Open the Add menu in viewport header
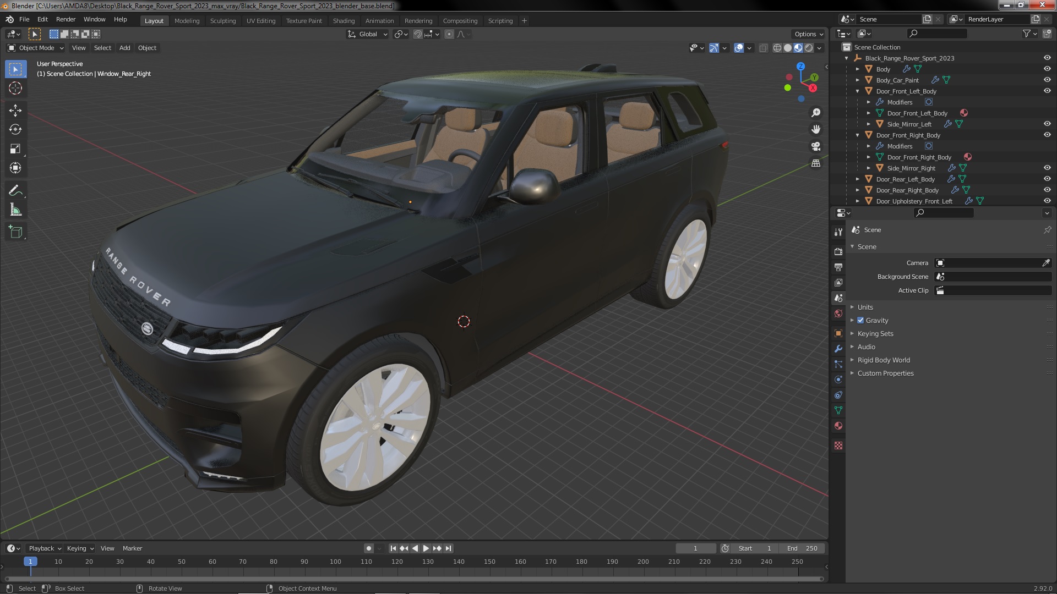1057x594 pixels. tap(125, 48)
